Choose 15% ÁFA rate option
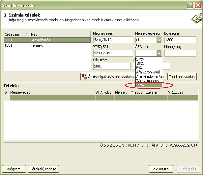Image resolution: width=203 pixels, height=175 pixels. [x=140, y=64]
